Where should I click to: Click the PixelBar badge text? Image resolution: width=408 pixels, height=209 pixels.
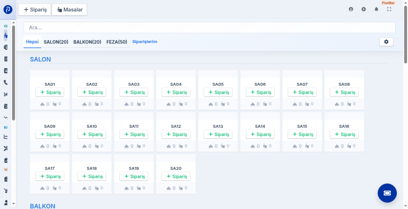tap(388, 3)
